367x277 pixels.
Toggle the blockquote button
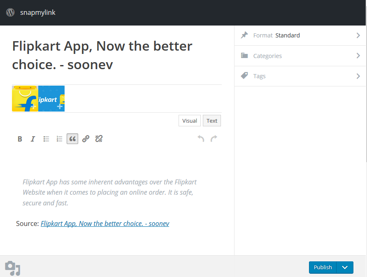pyautogui.click(x=72, y=139)
